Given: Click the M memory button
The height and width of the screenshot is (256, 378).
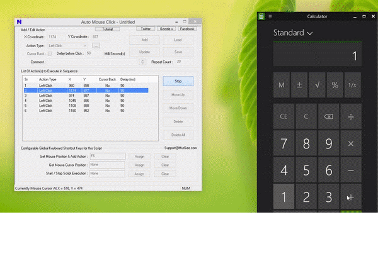Looking at the screenshot, I should pyautogui.click(x=282, y=85).
